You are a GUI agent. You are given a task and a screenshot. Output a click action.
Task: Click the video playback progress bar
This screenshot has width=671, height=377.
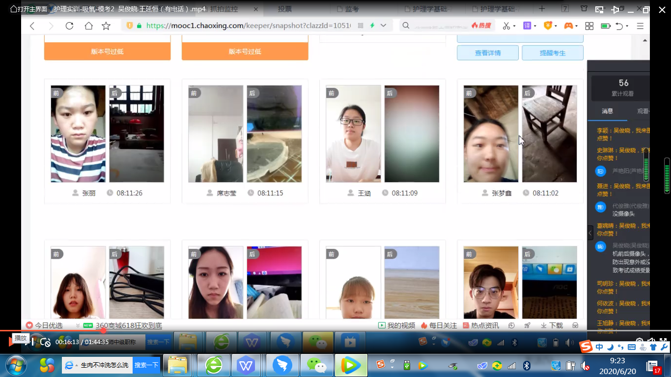pyautogui.click(x=295, y=330)
